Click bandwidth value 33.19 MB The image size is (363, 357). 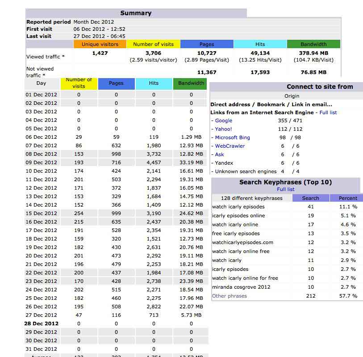pos(191,162)
